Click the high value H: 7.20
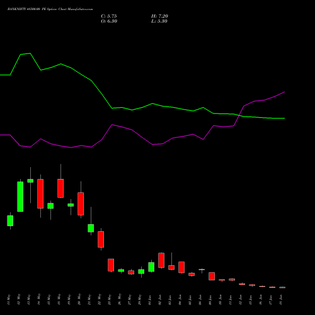 pos(159,16)
